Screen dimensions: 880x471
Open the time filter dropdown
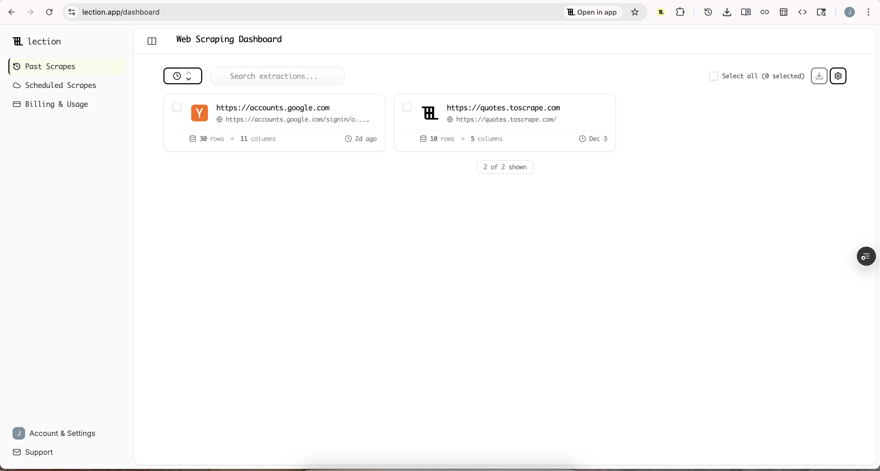[183, 76]
